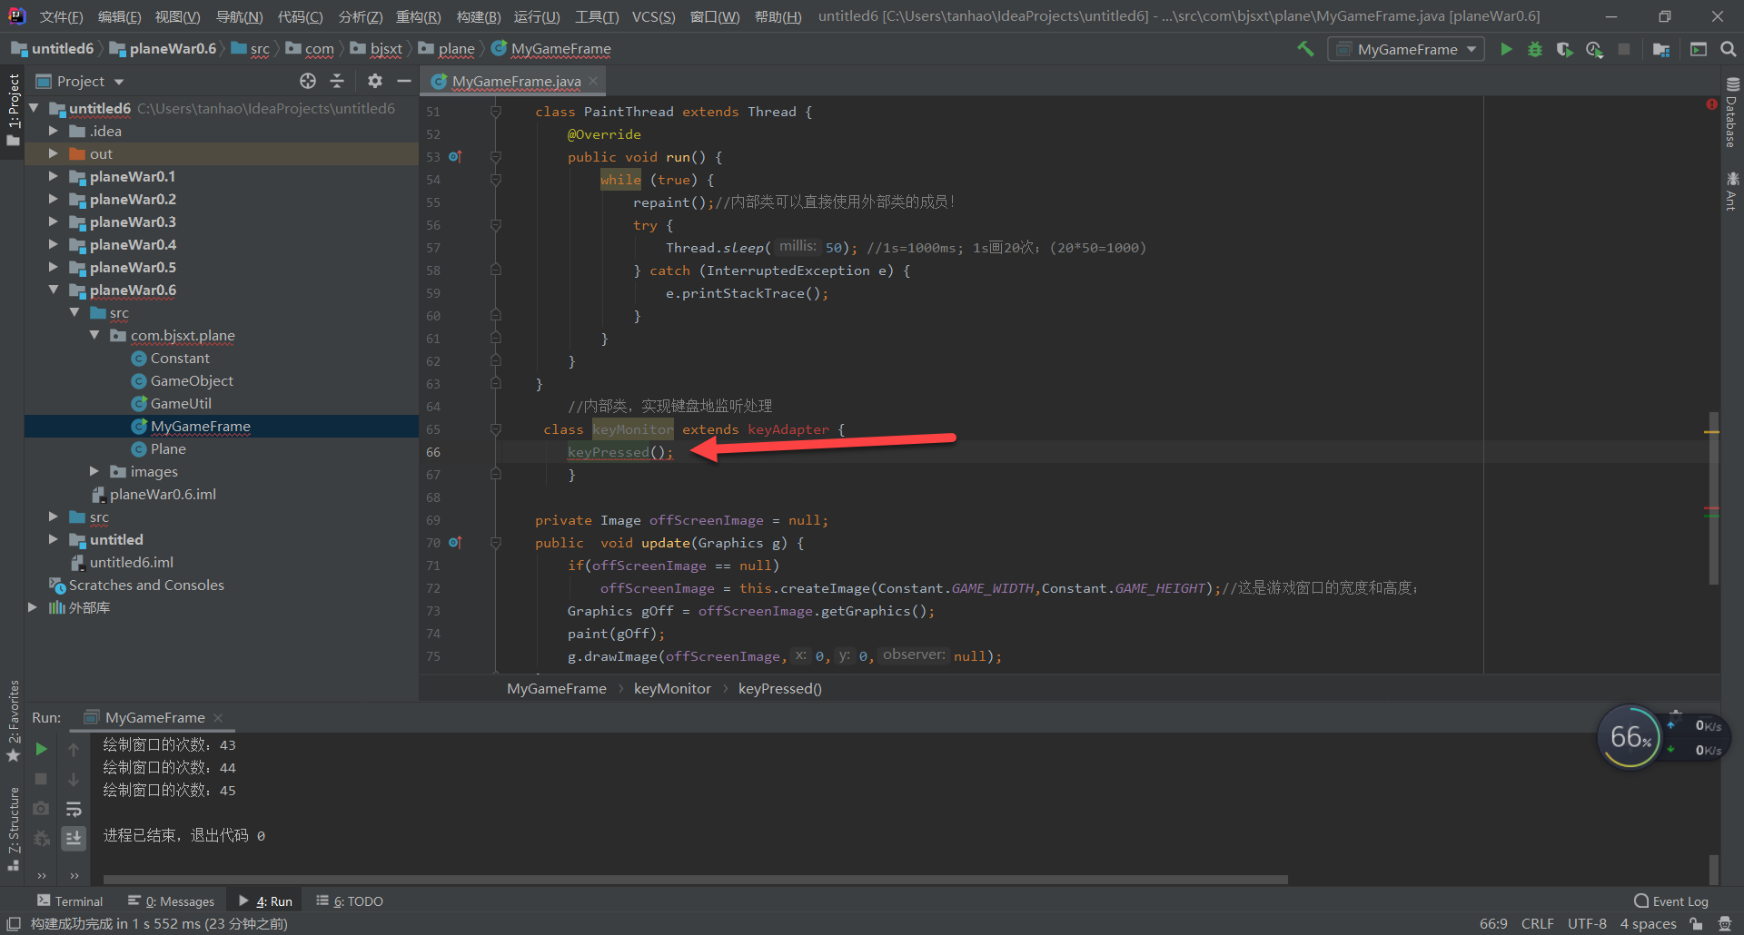This screenshot has width=1744, height=935.
Task: Click the 2: Favorites side tab
Action: pos(14,719)
